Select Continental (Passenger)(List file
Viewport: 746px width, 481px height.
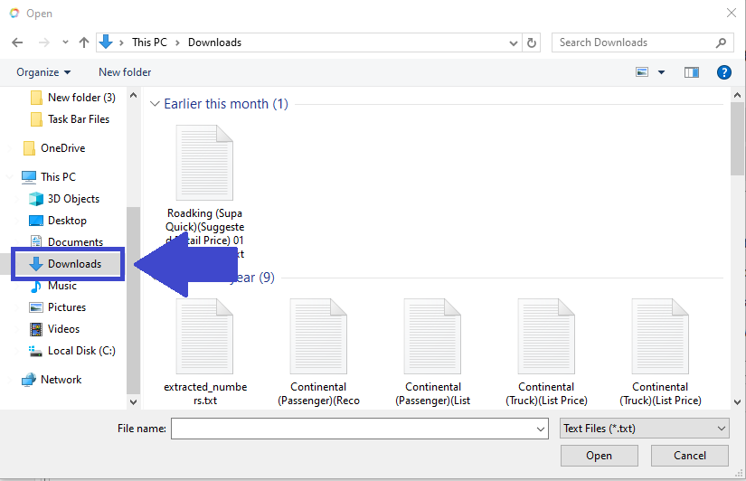[x=433, y=353]
